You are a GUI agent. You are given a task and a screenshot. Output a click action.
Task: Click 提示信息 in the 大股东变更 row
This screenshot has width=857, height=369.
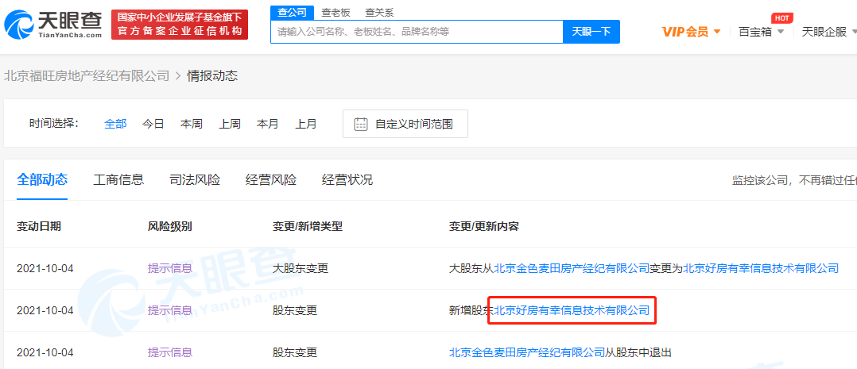coord(170,268)
